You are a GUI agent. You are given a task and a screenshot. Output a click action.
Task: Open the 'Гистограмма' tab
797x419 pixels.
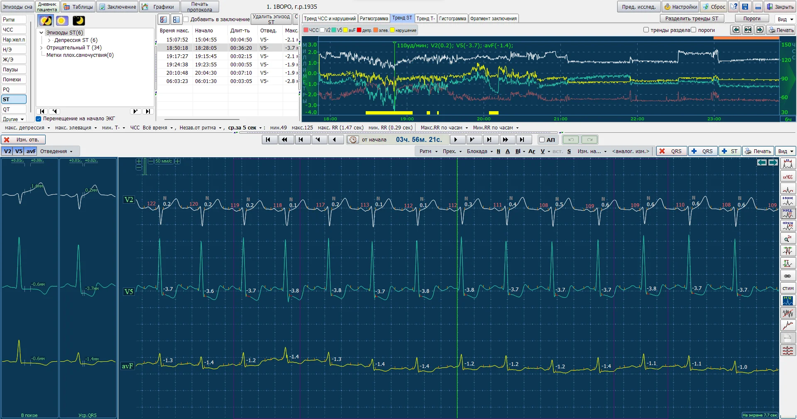452,19
